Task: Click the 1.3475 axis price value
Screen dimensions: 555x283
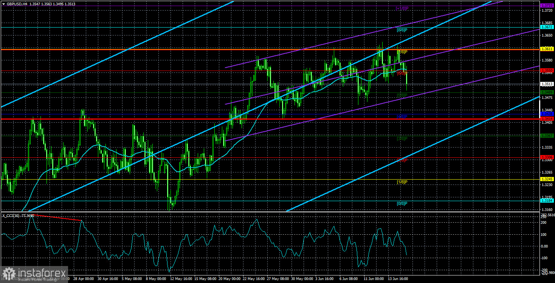Action: coord(547,97)
